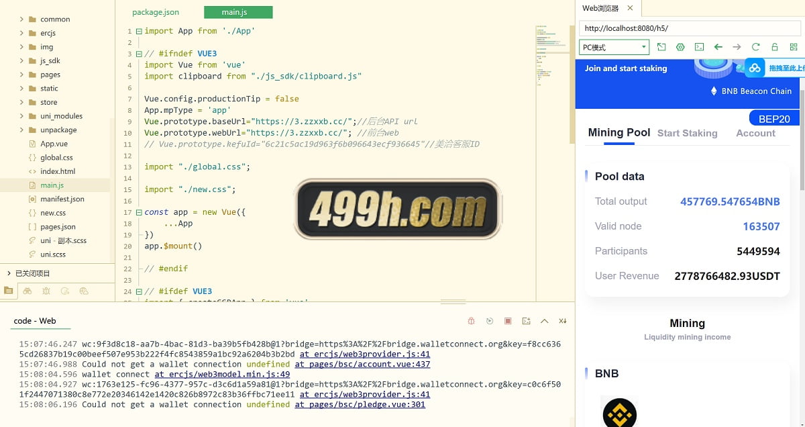805x427 pixels.
Task: Open manifest.json in the file tree
Action: tap(62, 199)
